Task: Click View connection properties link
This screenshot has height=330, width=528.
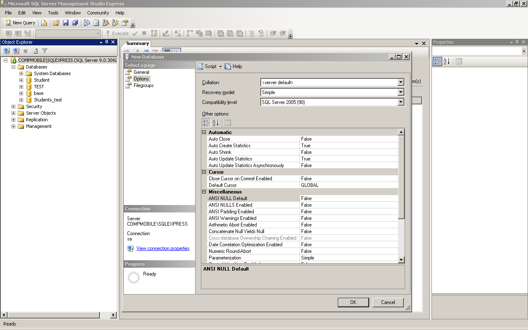Action: [163, 248]
